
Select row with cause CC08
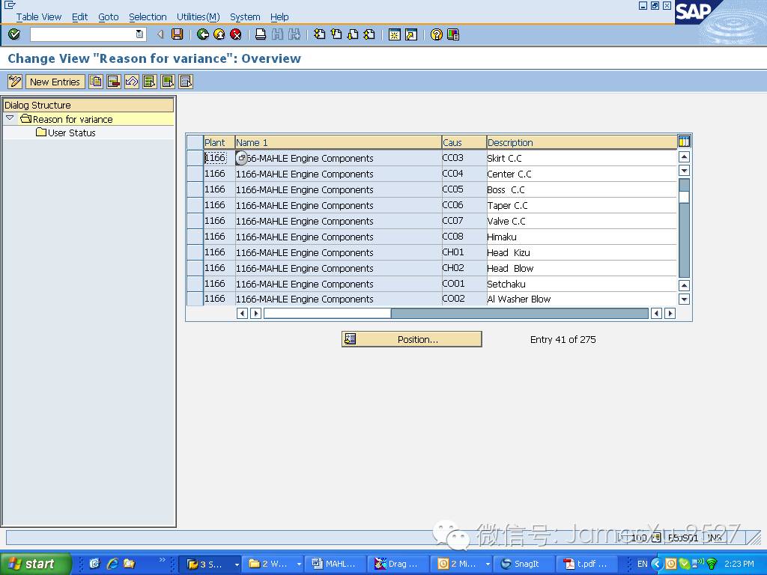tap(195, 236)
